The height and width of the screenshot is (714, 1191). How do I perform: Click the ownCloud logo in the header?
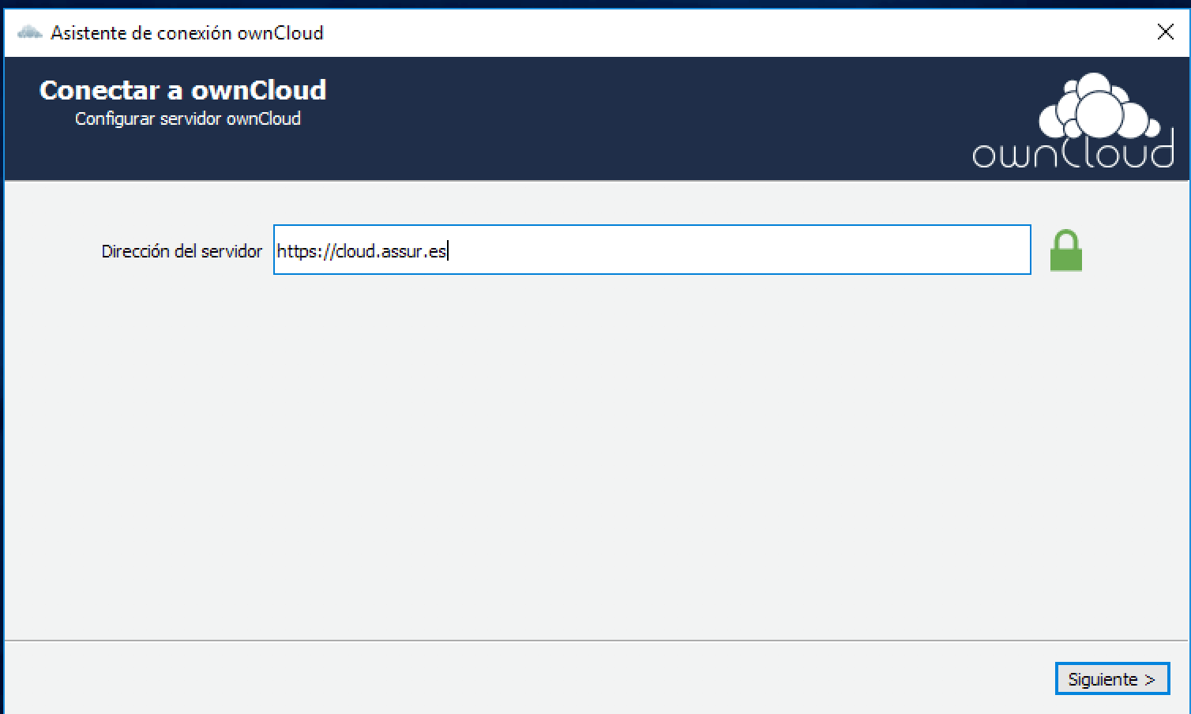click(x=1073, y=120)
